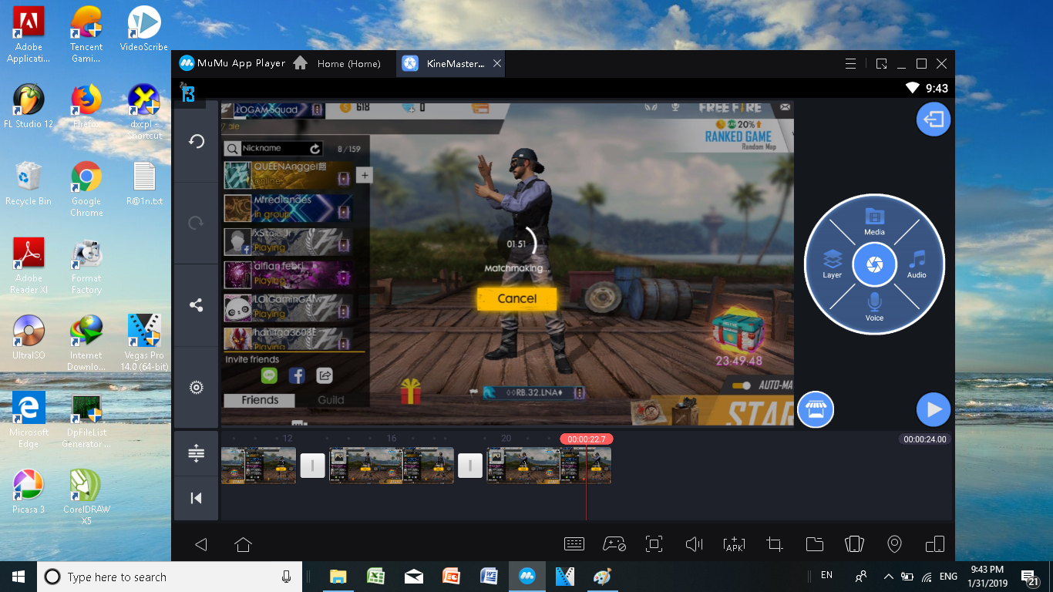This screenshot has height=592, width=1053.
Task: Select the middle video clip in the timeline
Action: tap(392, 466)
